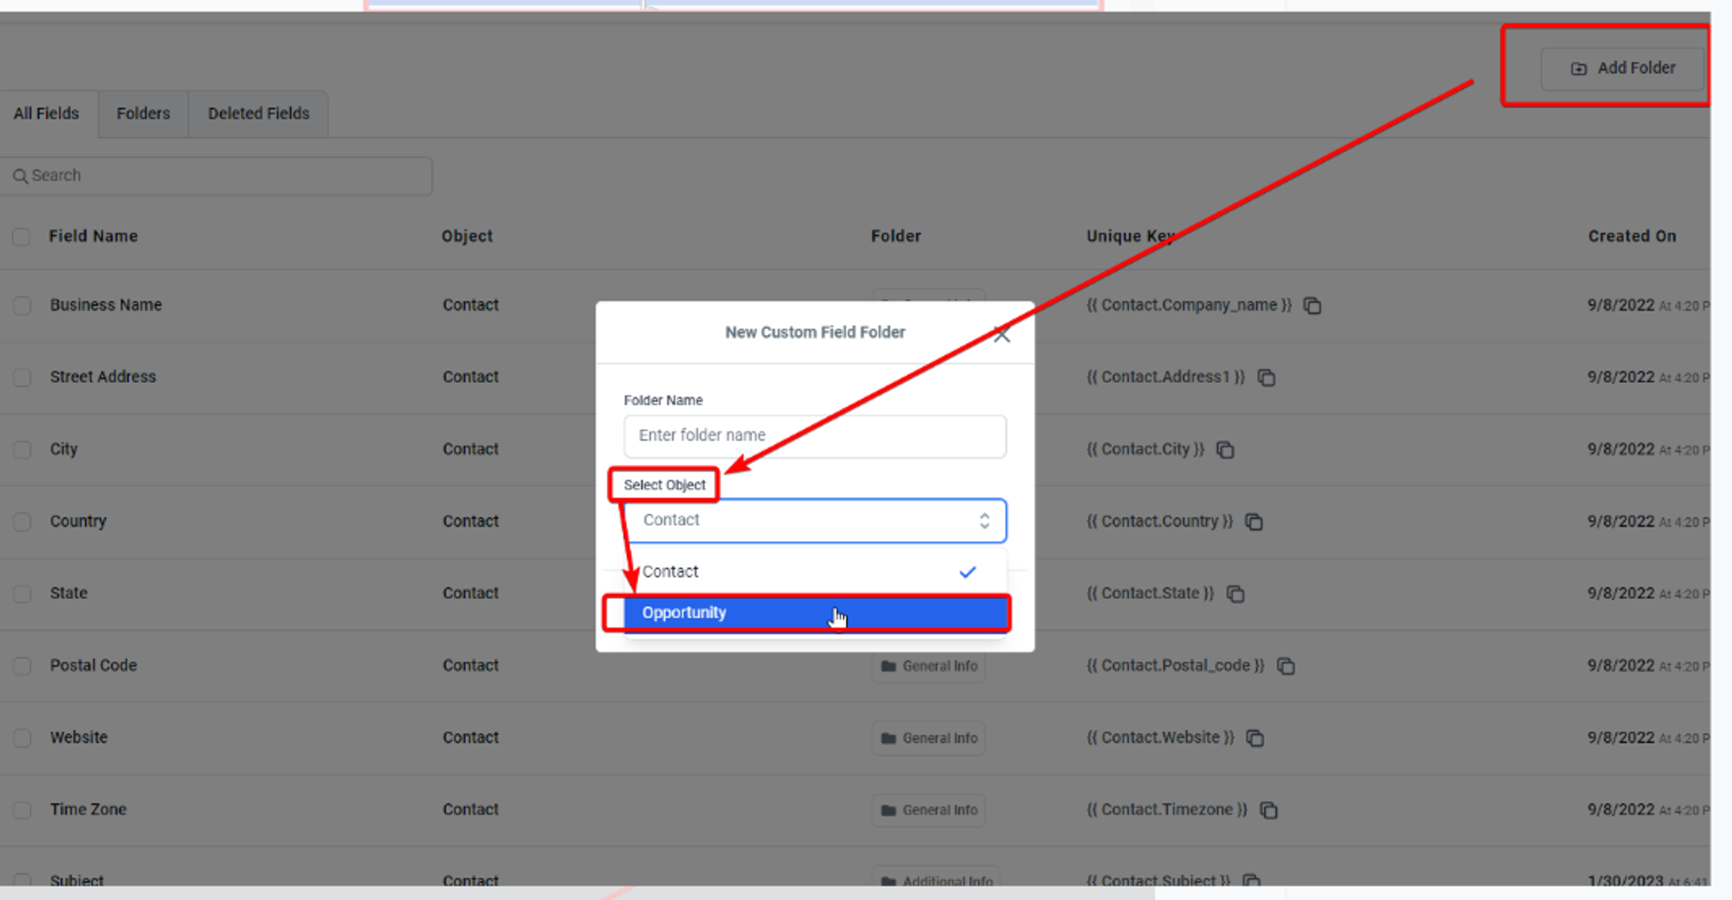Screen dimensions: 1732x900
Task: Click the Enter folder name field
Action: point(815,435)
